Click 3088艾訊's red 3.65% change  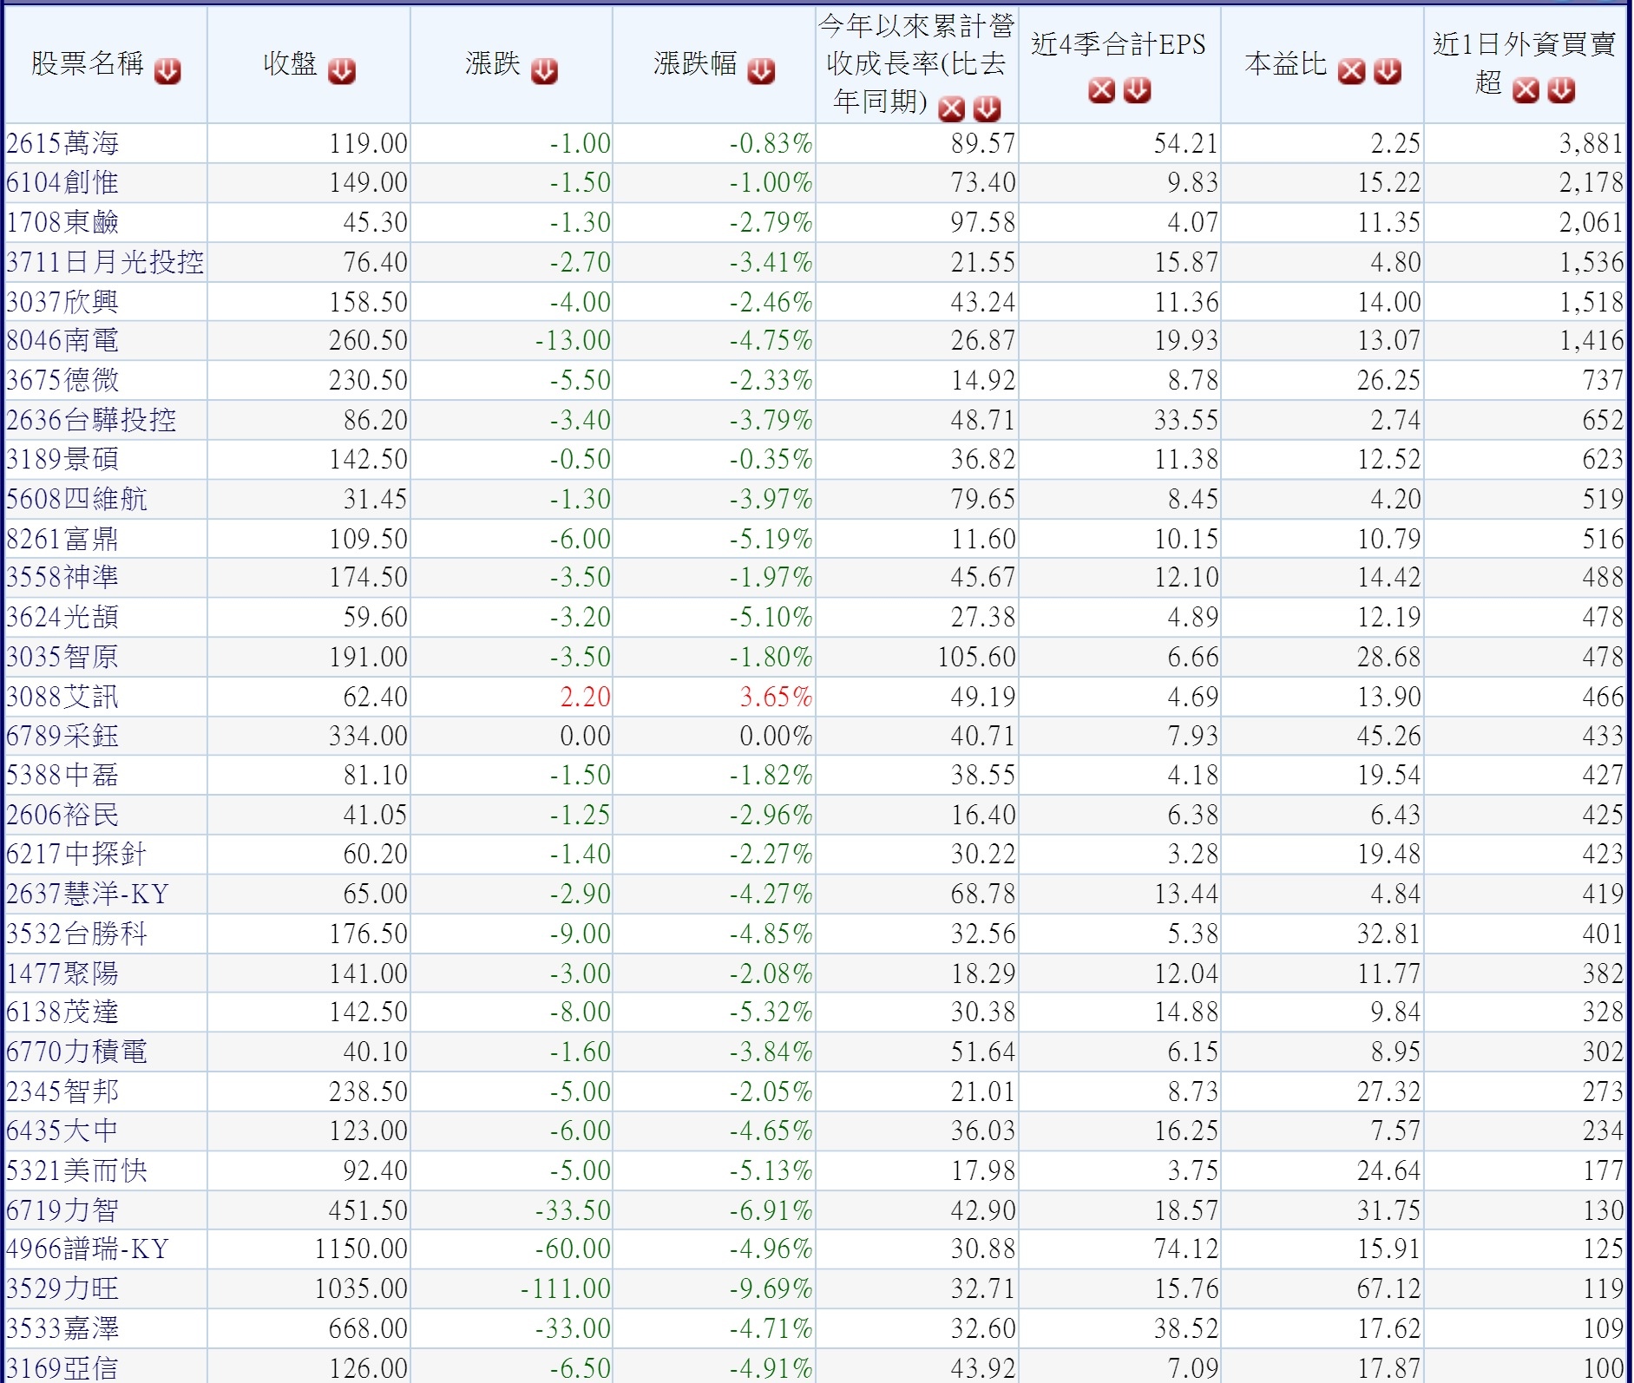pos(776,697)
